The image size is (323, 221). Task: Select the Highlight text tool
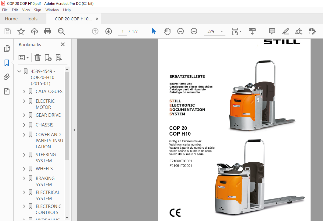tap(285, 31)
